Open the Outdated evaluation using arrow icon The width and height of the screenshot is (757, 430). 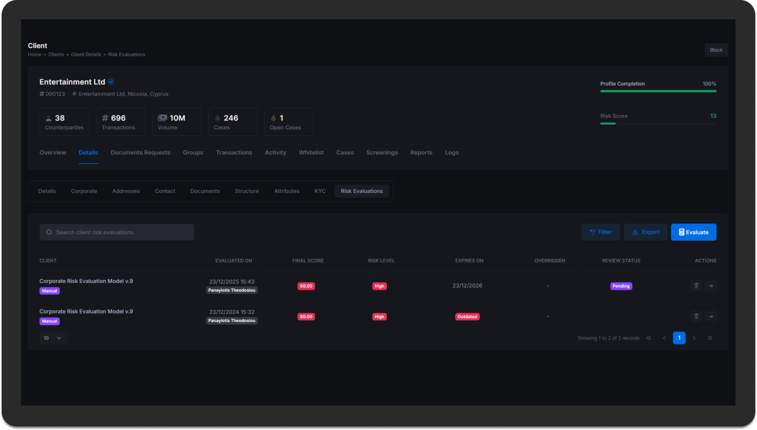[x=711, y=316]
